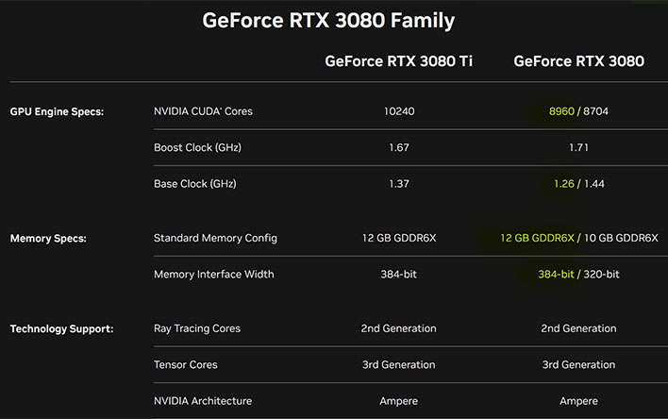This screenshot has width=668, height=419.
Task: Click the Memory Interface Width row label
Action: (x=214, y=274)
